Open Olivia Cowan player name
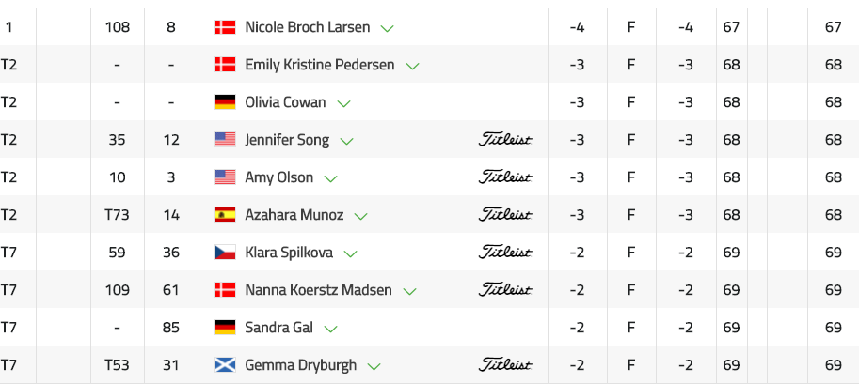This screenshot has height=384, width=859. [285, 102]
